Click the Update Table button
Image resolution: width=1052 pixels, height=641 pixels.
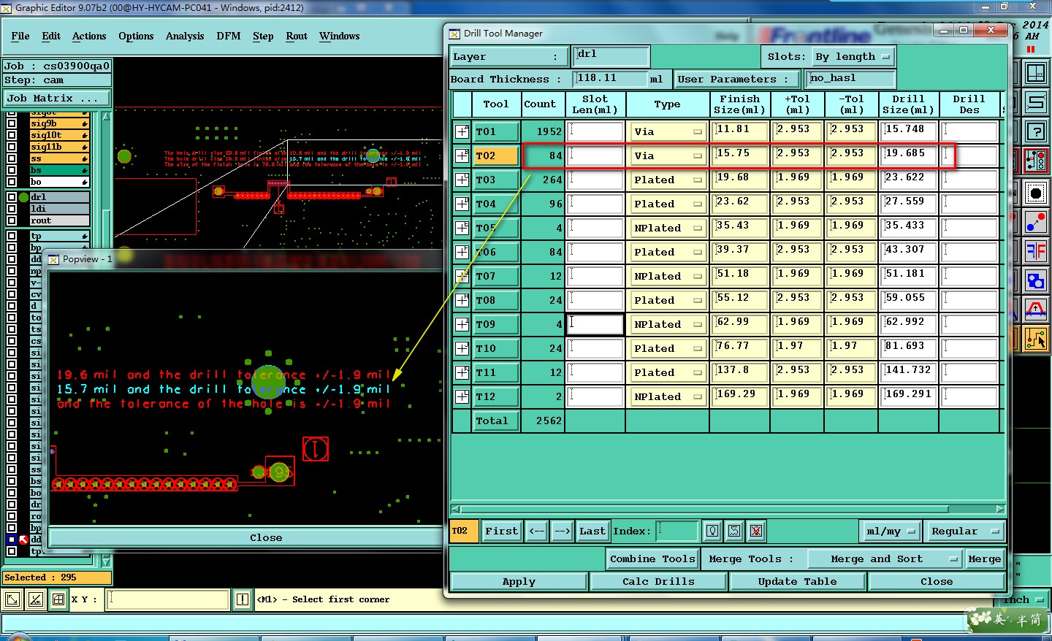[x=797, y=582]
